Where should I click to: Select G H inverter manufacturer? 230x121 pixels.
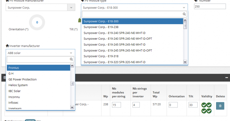point(39,73)
